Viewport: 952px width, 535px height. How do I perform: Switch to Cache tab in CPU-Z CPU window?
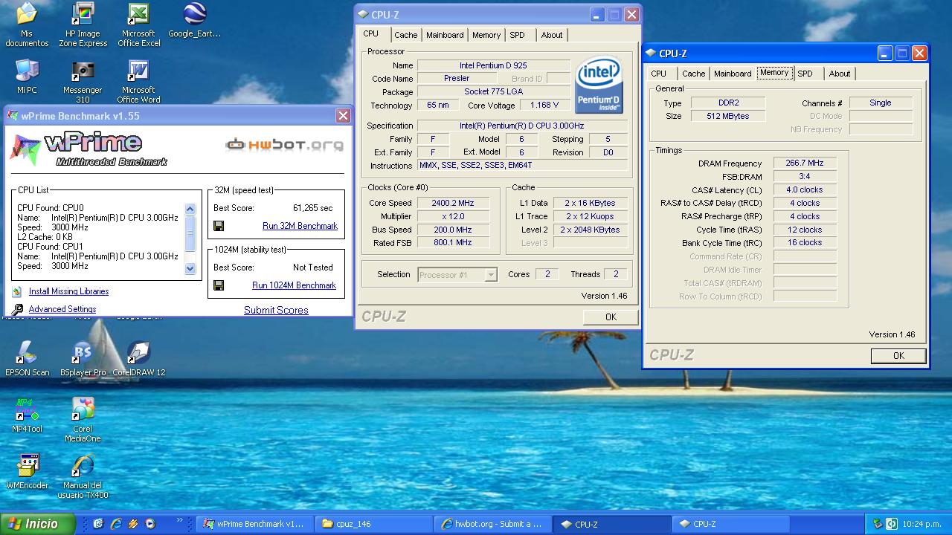click(406, 35)
